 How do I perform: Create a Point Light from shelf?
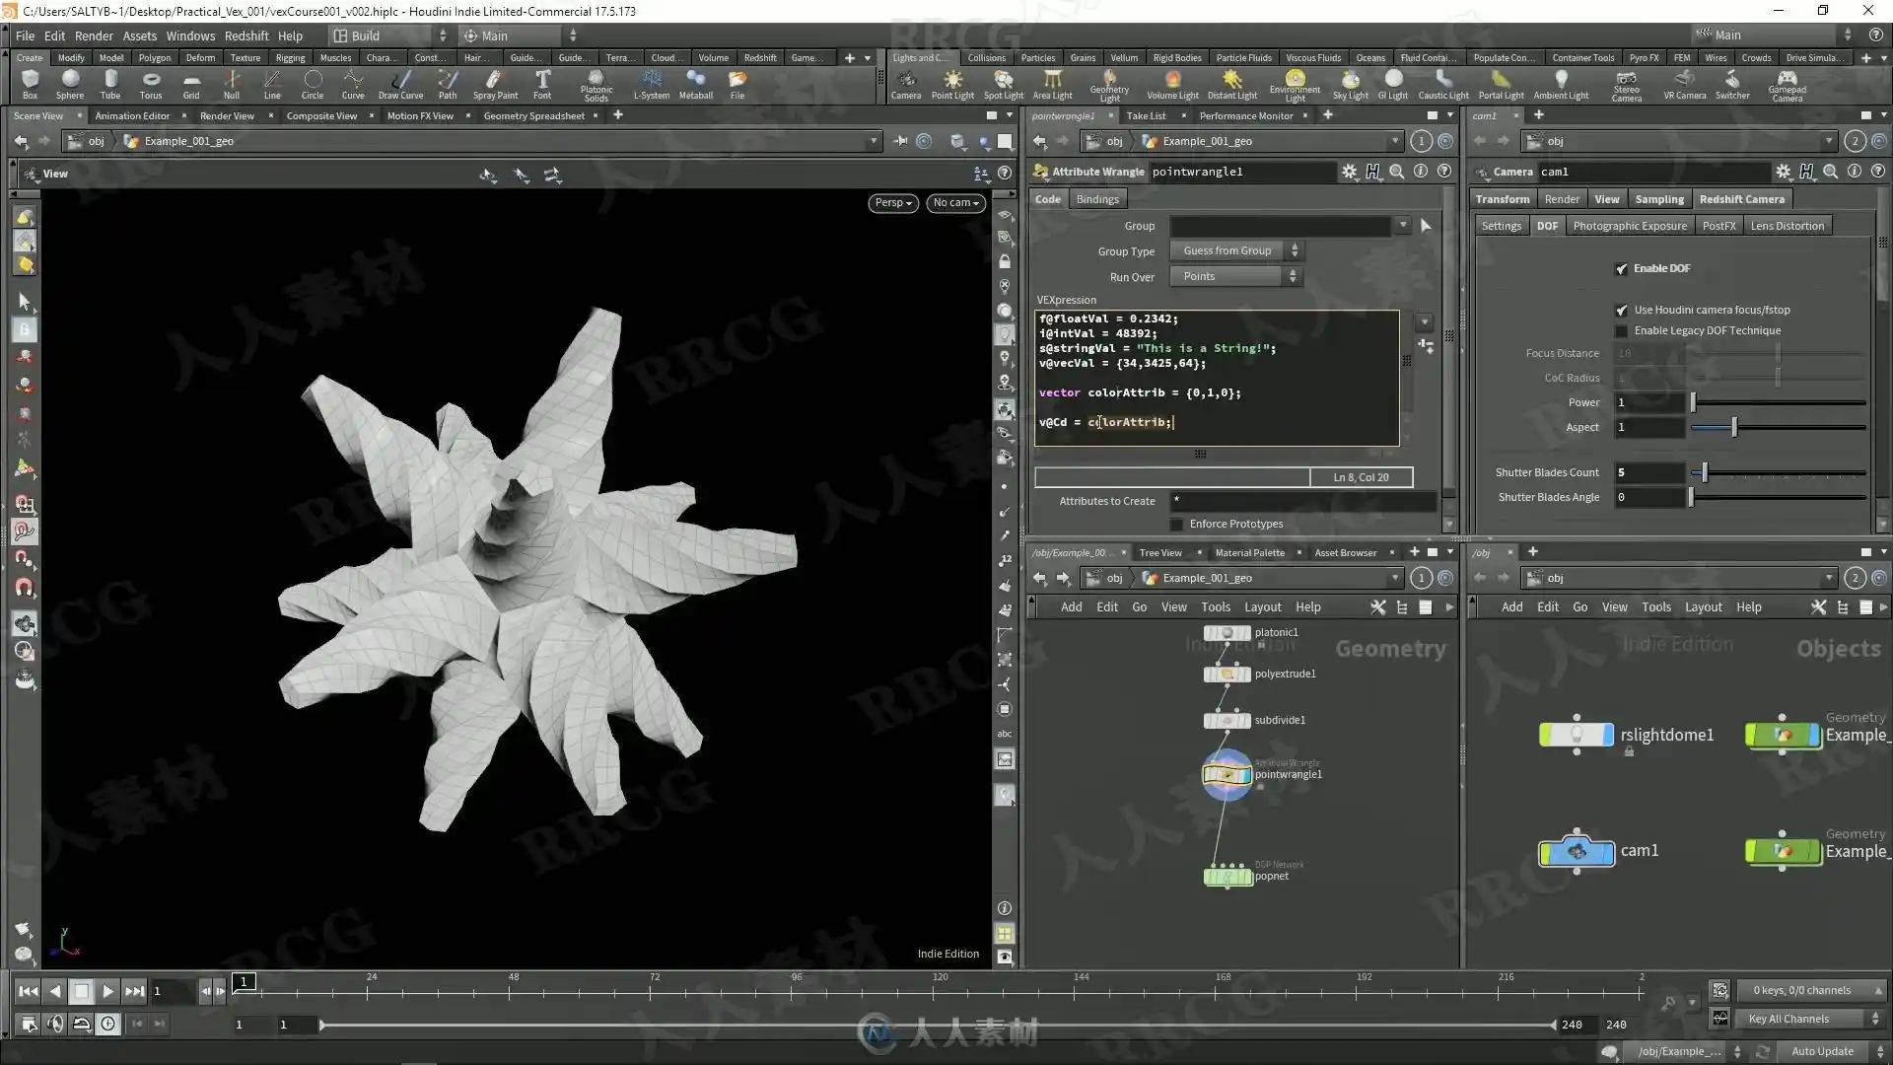[x=952, y=85]
